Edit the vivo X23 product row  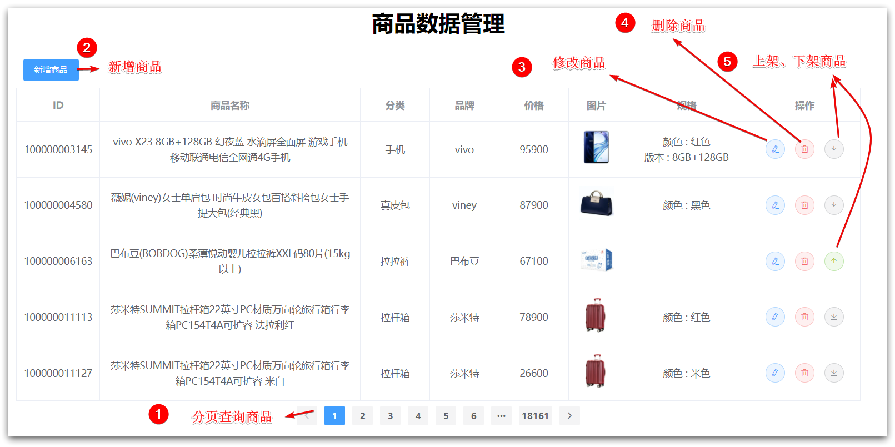(x=775, y=149)
